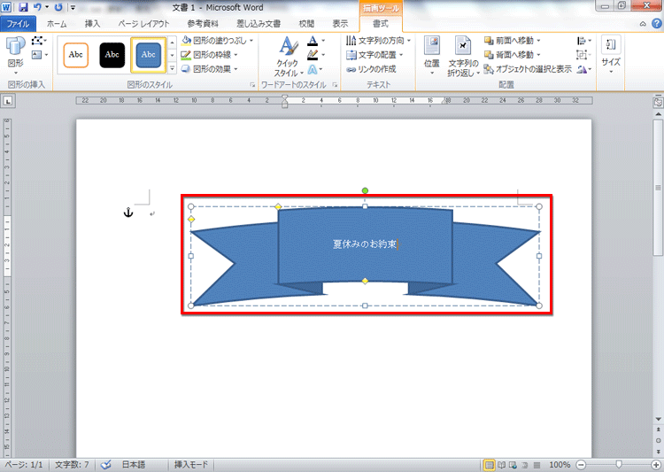Undo the last action
664x472 pixels.
coord(37,7)
